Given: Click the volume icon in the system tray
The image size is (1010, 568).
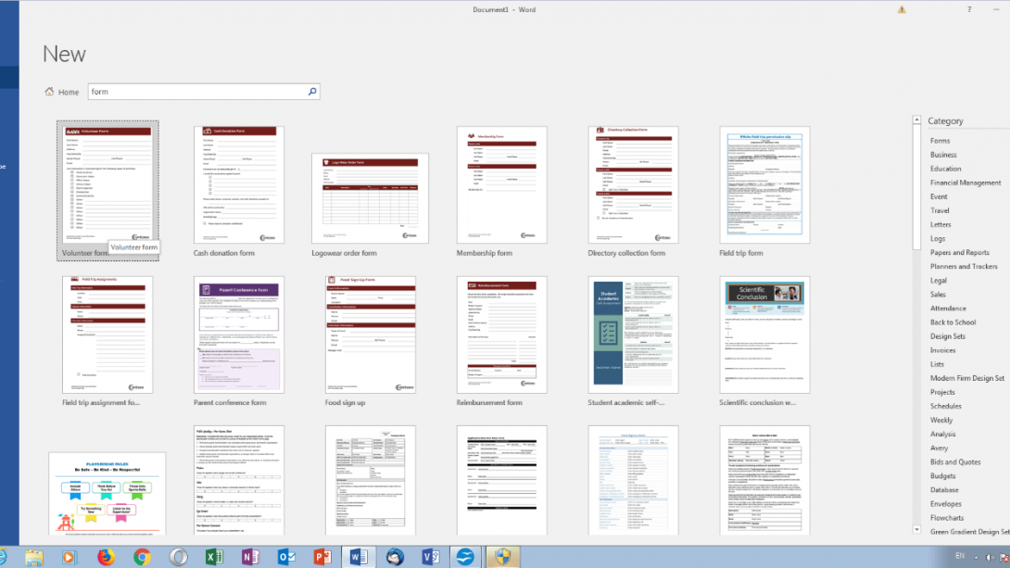Looking at the screenshot, I should 991,558.
